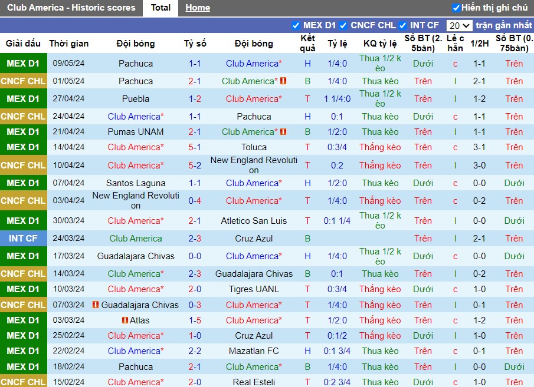Click half-time score 3-0 on 10/04/24
The width and height of the screenshot is (534, 387).
tap(479, 166)
